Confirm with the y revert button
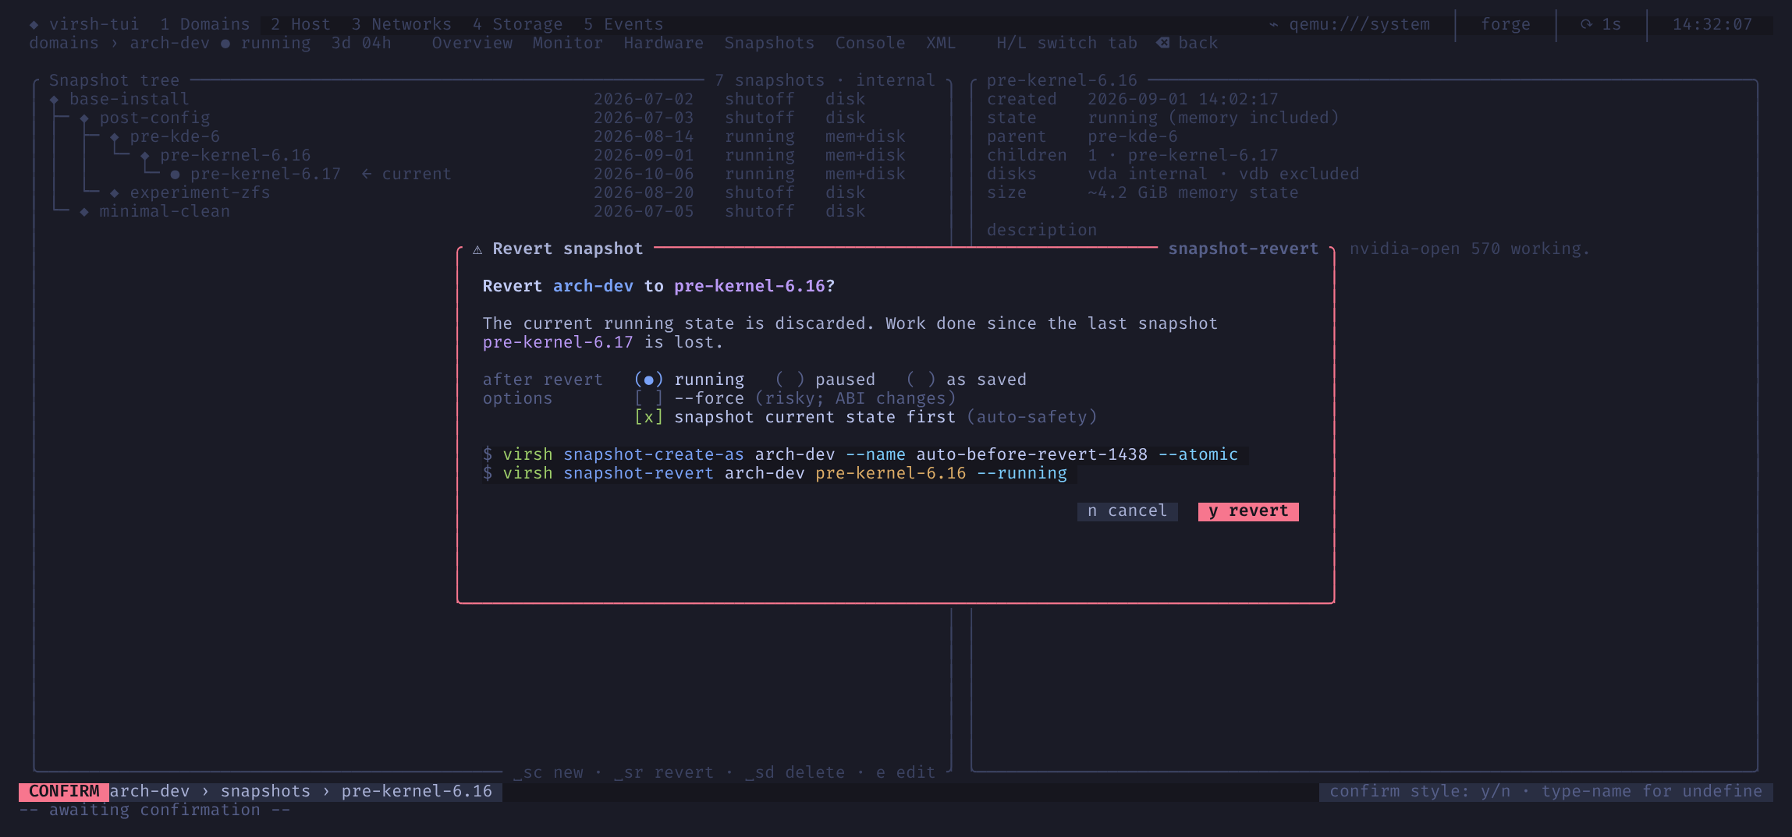1792x837 pixels. click(1248, 511)
